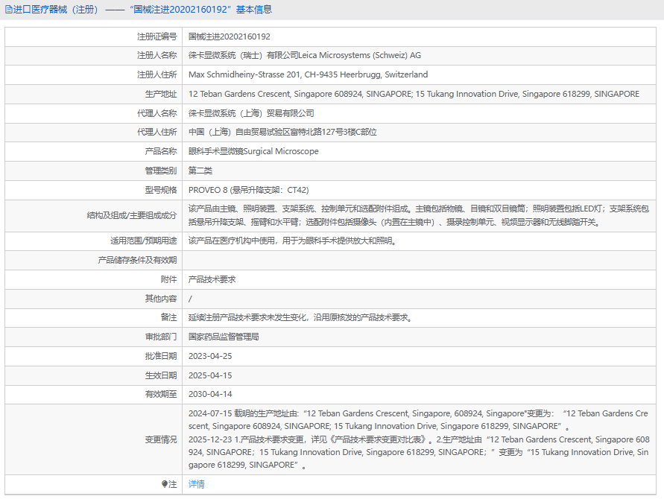Select attachment value 产品技术要求
Image resolution: width=664 pixels, height=499 pixels.
(x=212, y=279)
